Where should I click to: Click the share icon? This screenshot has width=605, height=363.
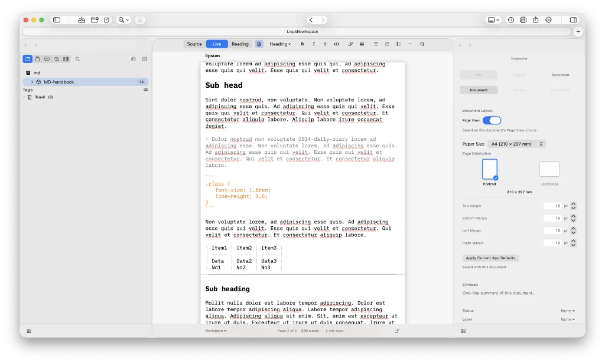coord(535,20)
